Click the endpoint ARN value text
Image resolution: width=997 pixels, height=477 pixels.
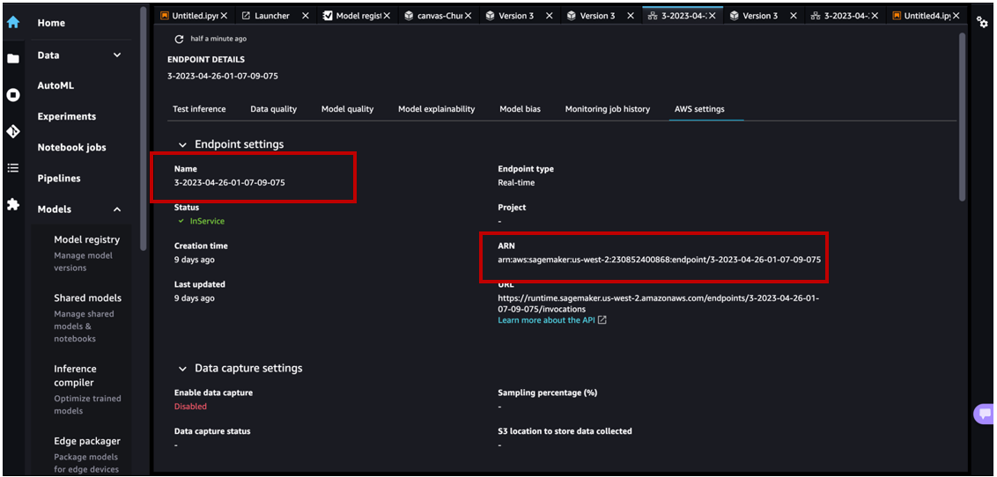[660, 260]
